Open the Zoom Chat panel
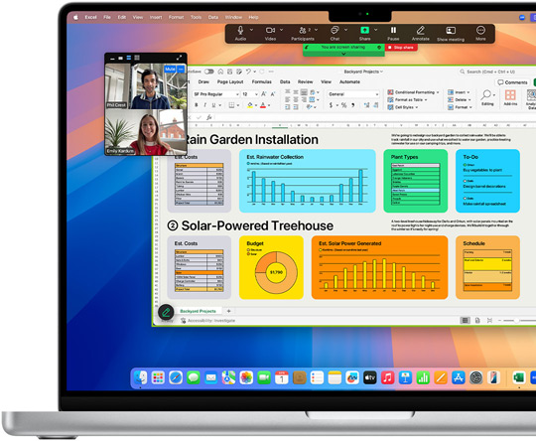 point(335,33)
